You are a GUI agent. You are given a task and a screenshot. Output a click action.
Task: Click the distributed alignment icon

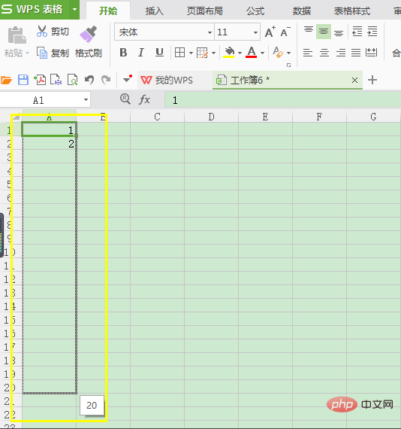[372, 52]
